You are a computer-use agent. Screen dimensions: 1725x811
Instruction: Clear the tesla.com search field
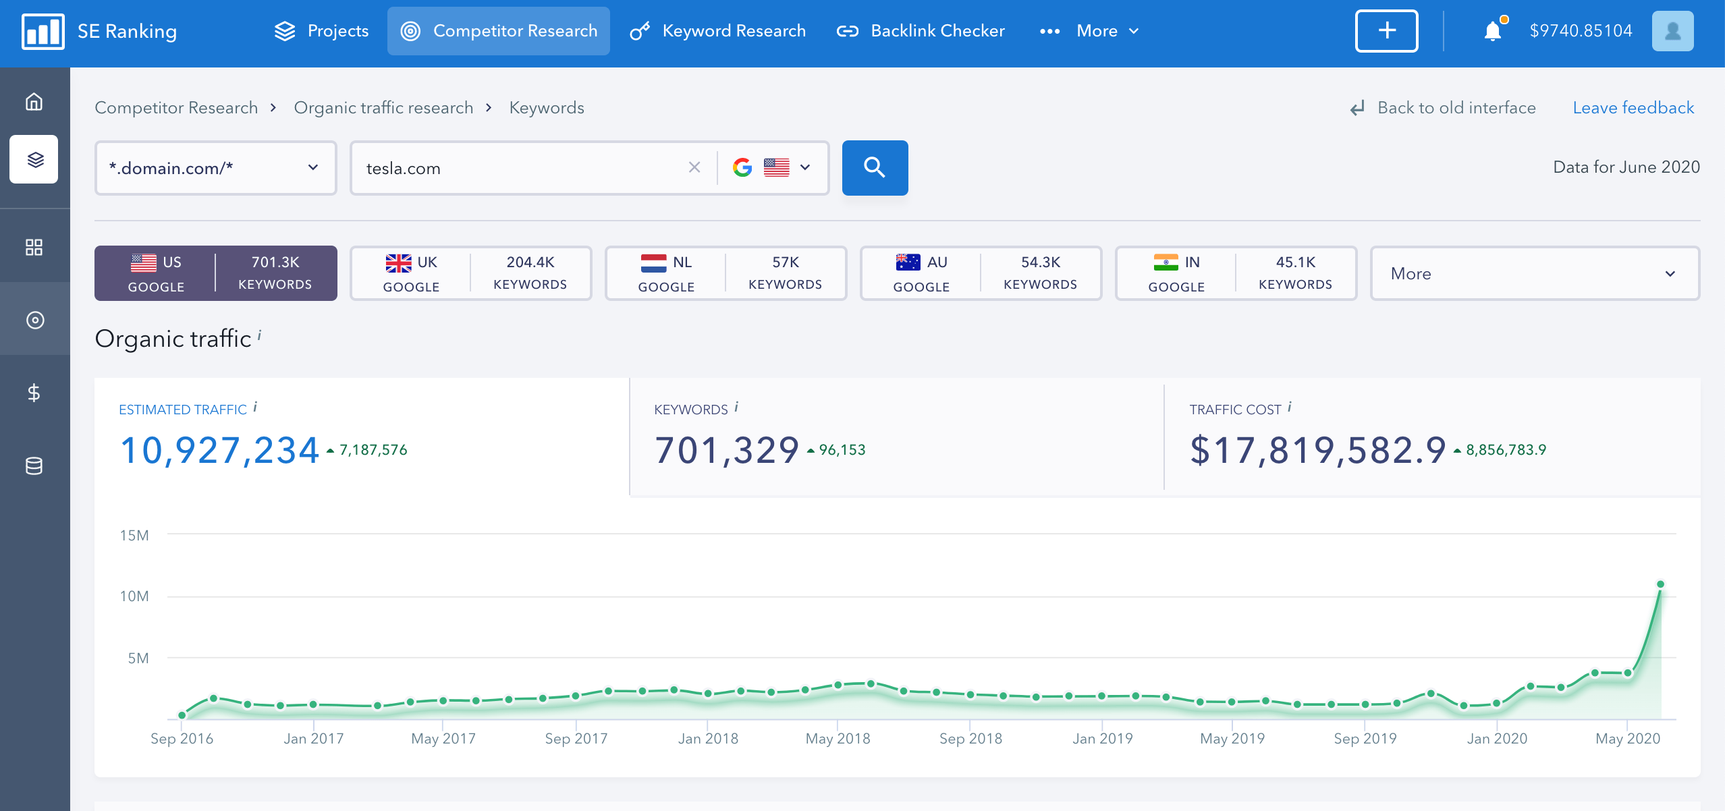pyautogui.click(x=694, y=167)
